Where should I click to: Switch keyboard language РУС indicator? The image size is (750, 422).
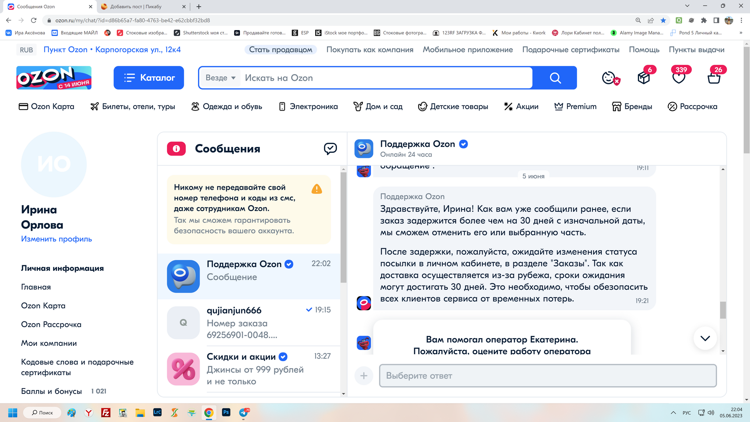point(687,413)
